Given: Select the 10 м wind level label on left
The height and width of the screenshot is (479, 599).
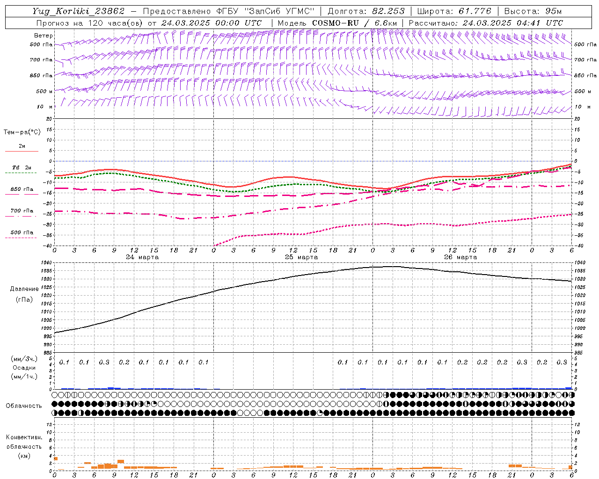Looking at the screenshot, I should click(44, 107).
